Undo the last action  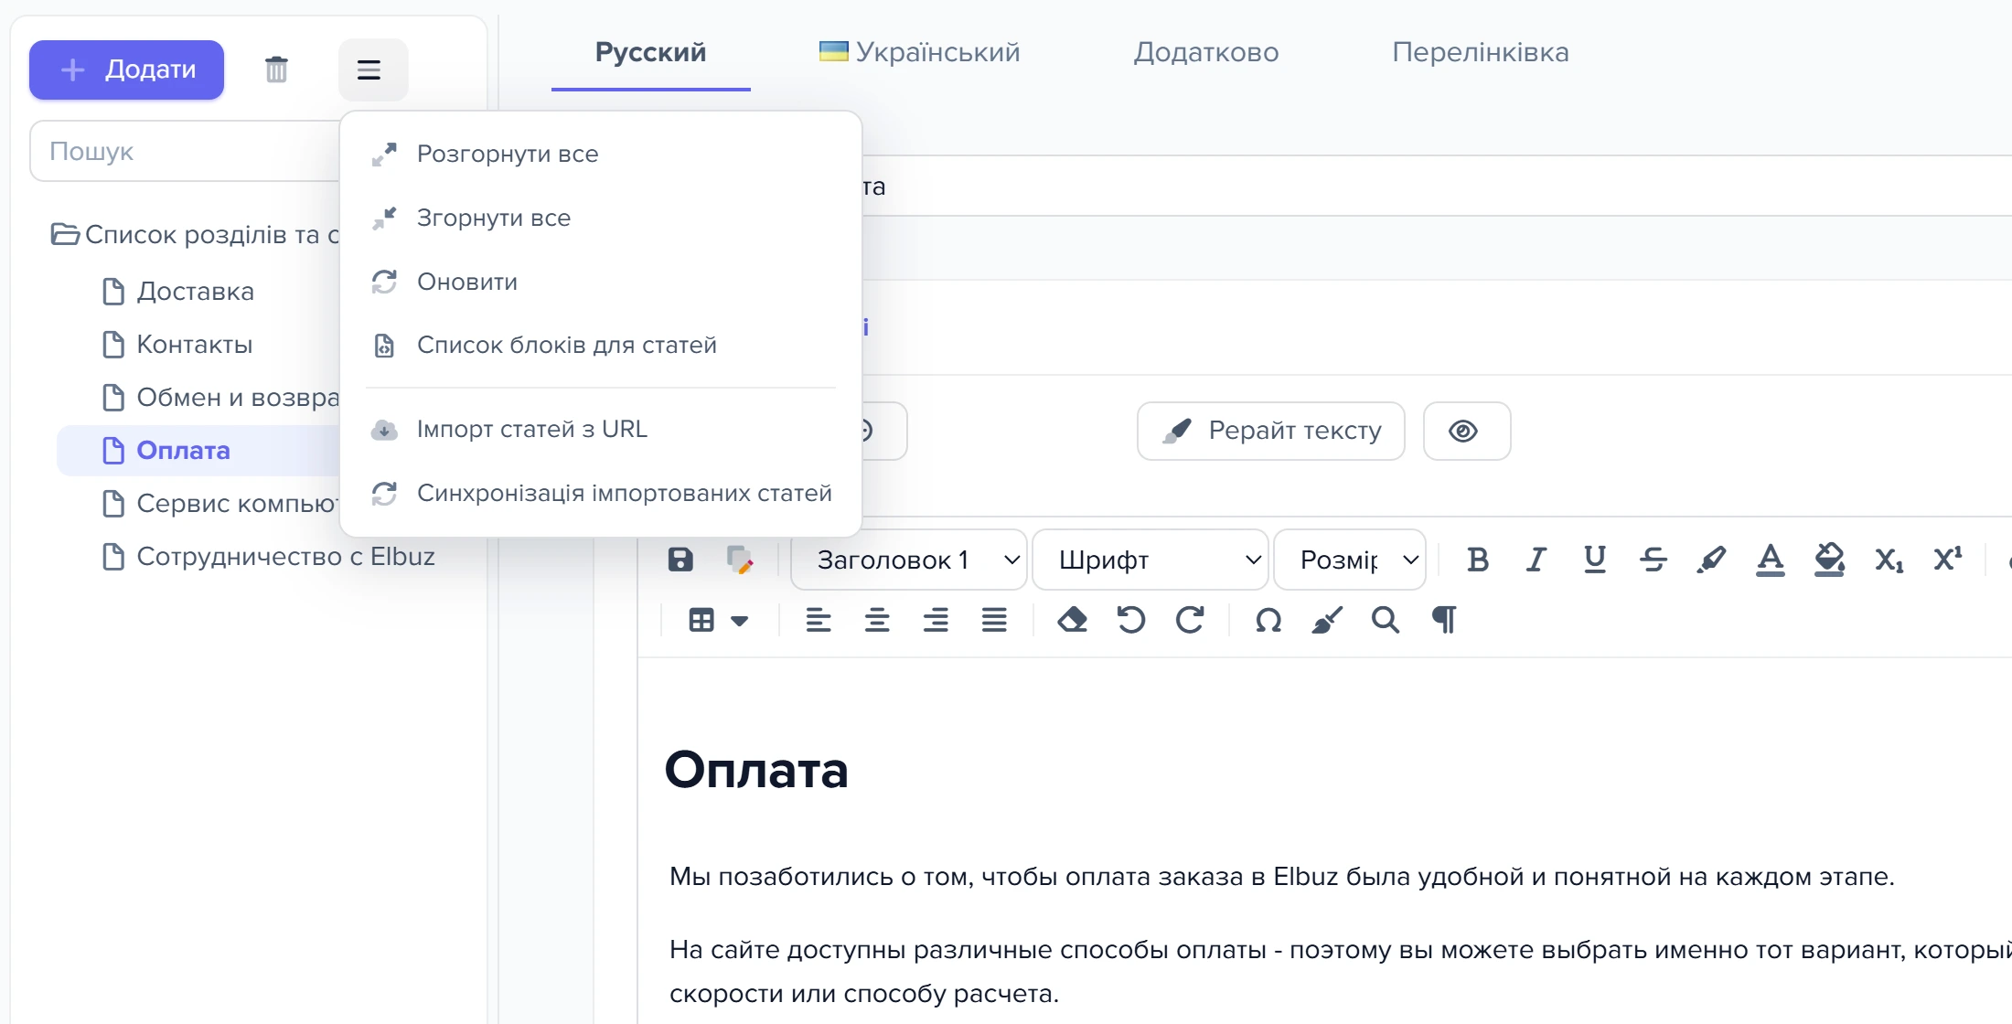(x=1130, y=620)
